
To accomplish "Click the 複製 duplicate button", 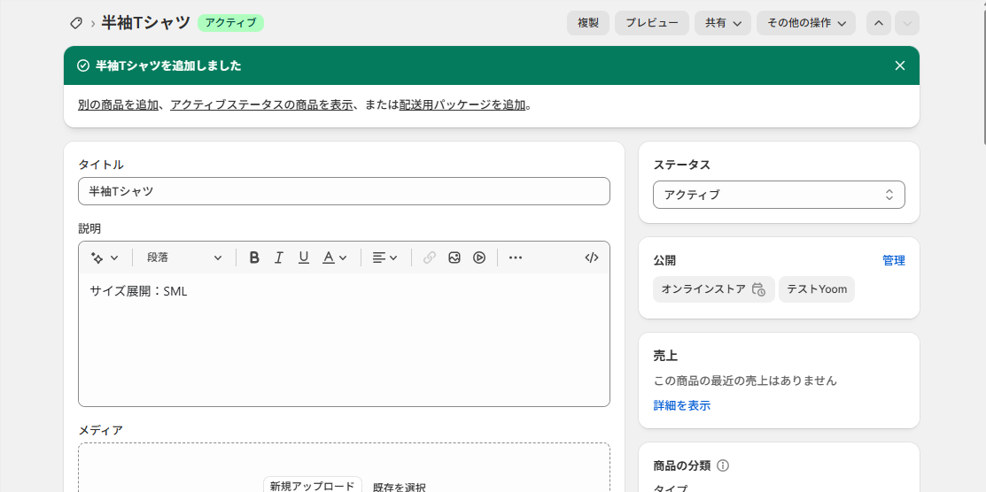I will click(588, 23).
